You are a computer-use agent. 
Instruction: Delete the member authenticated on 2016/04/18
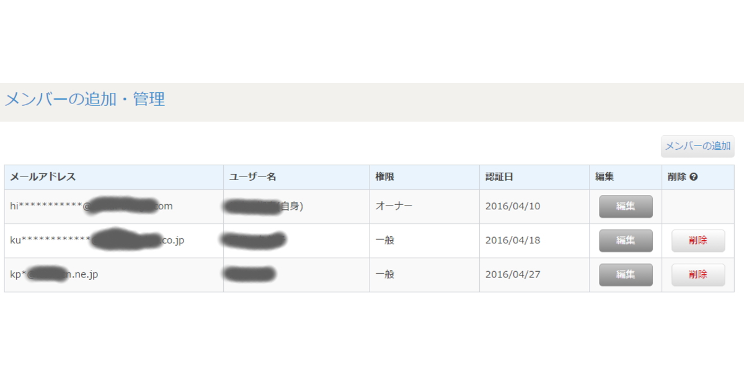698,241
